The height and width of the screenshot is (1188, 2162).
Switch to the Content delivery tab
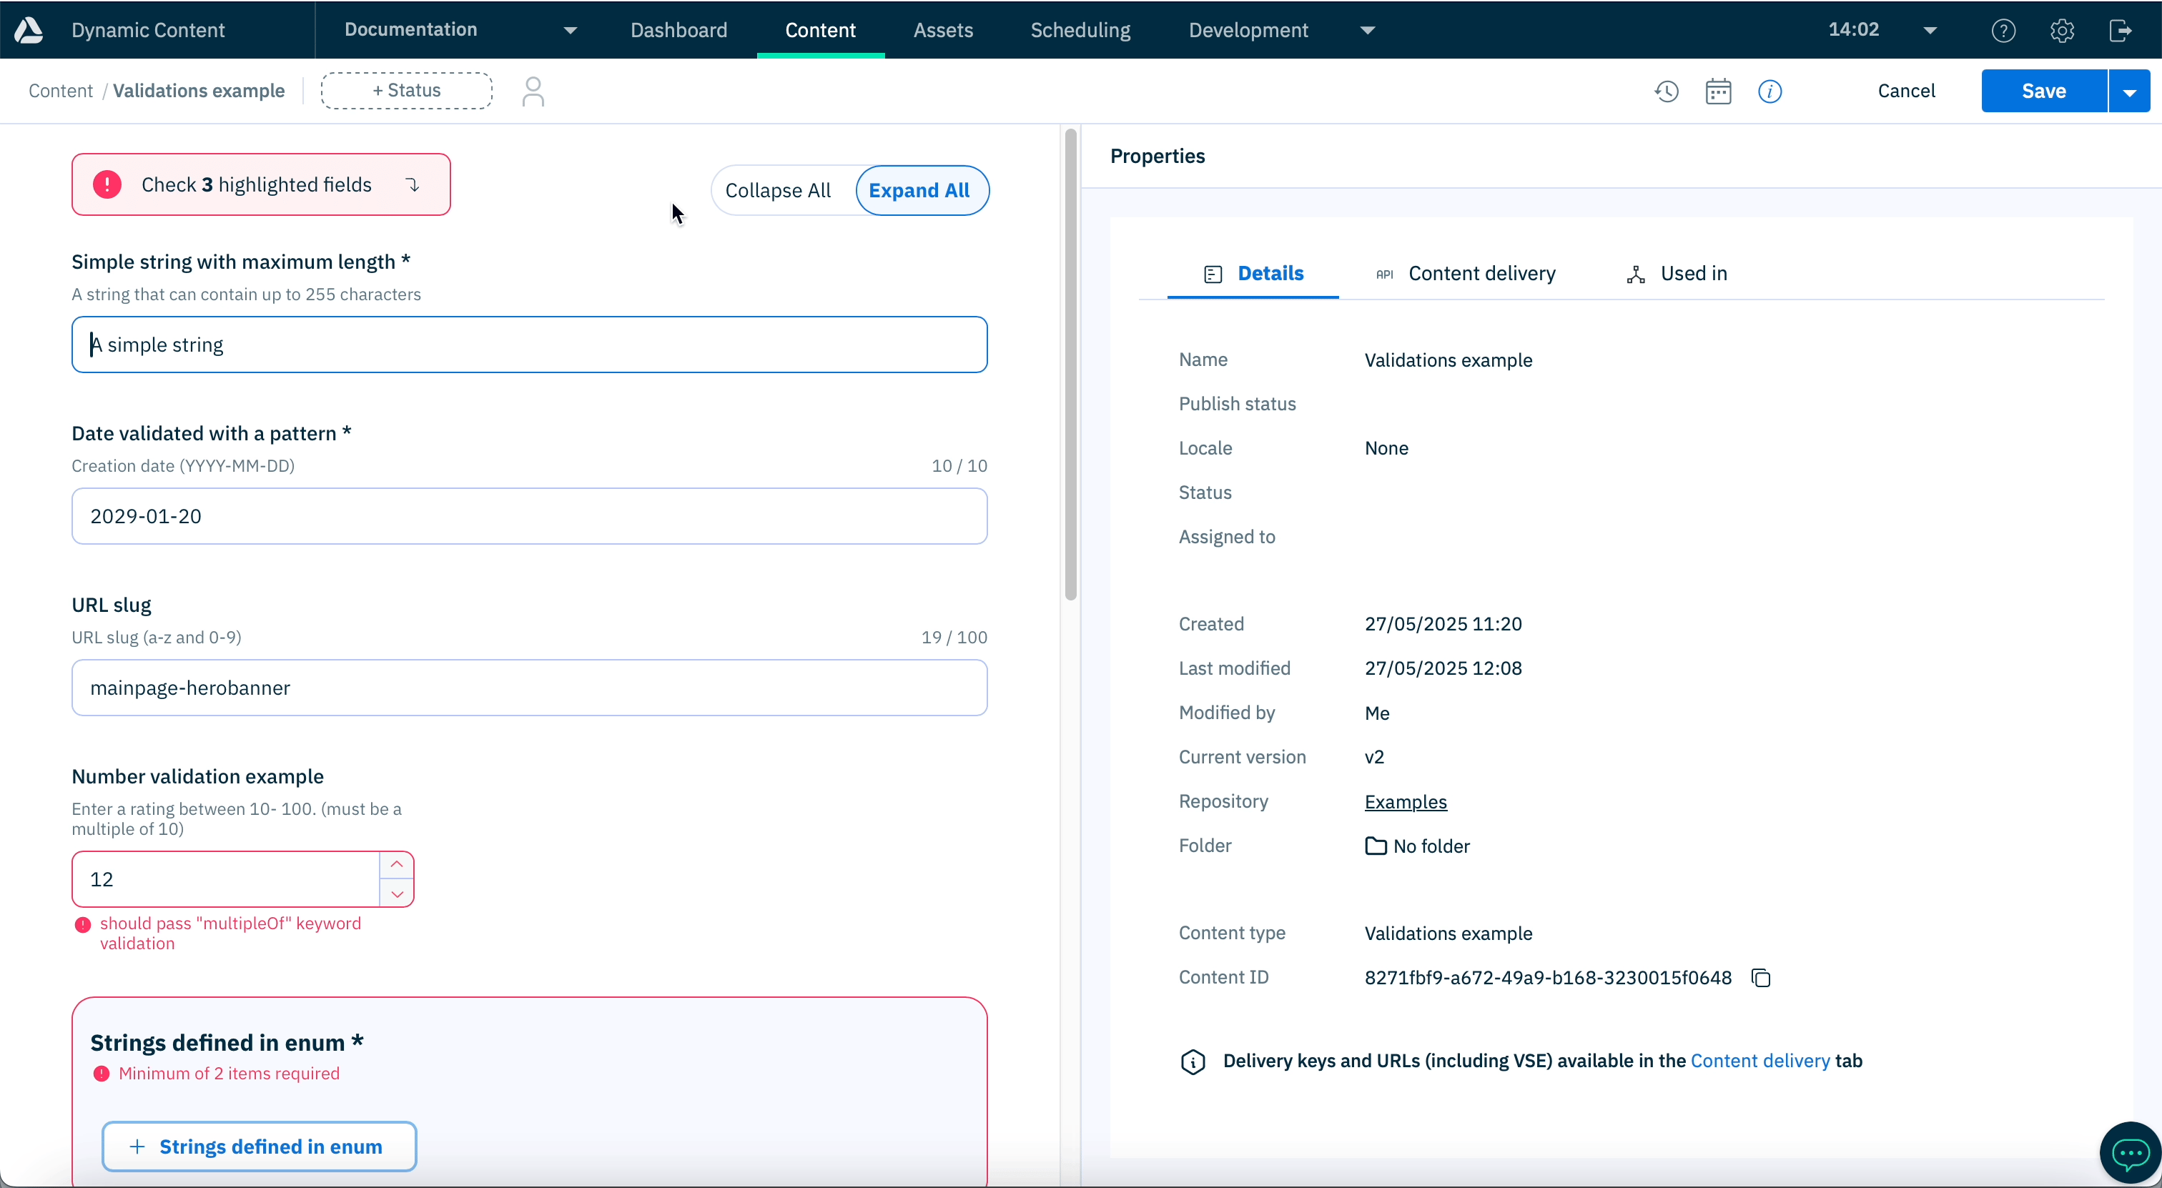[x=1481, y=274]
